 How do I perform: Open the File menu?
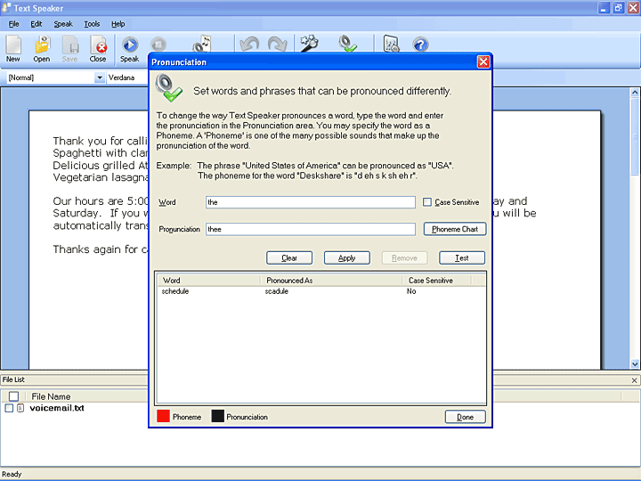click(14, 24)
